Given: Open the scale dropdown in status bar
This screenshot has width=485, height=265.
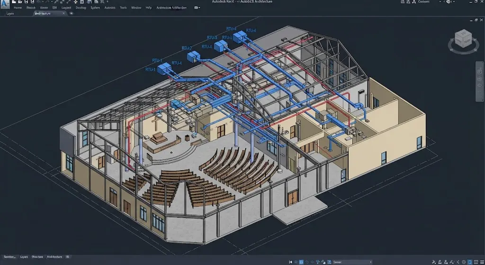Looking at the screenshot, I should (352, 262).
